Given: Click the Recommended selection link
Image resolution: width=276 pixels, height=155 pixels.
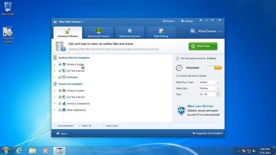Looking at the screenshot, I should (66, 126).
